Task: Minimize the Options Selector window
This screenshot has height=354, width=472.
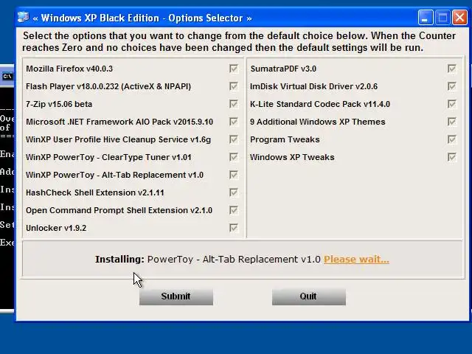Action: pos(426,18)
